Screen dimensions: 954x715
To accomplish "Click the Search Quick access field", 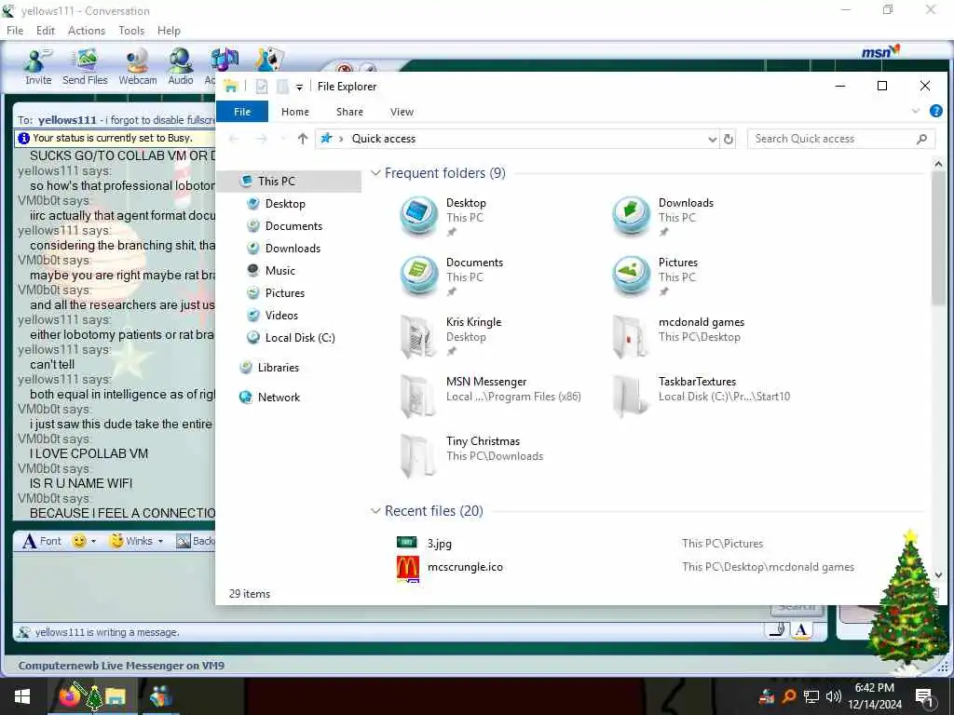I will (841, 139).
